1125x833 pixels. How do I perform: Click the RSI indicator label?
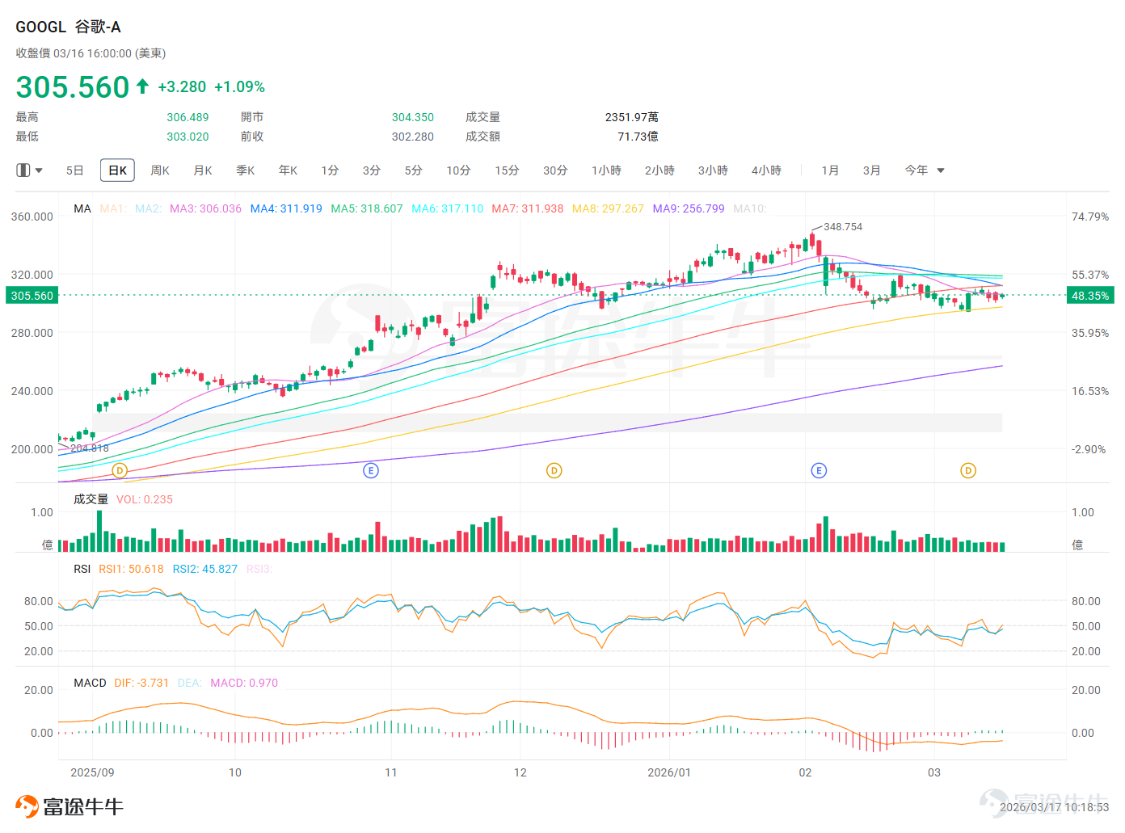pos(82,569)
